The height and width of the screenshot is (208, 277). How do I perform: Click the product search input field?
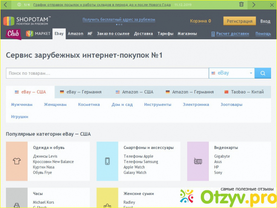pyautogui.click(x=107, y=73)
